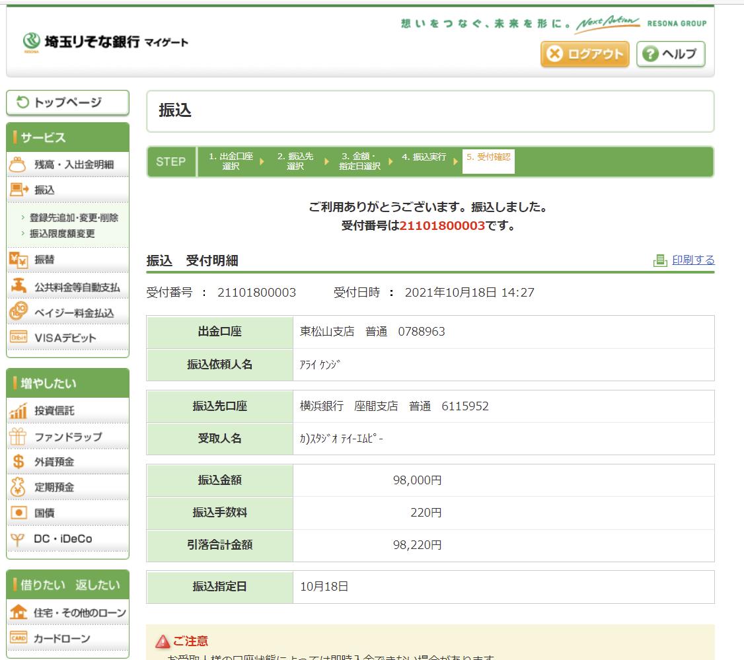Click the 振込指定日 value 10月18日
Screen dimensions: 744x660
click(x=324, y=587)
